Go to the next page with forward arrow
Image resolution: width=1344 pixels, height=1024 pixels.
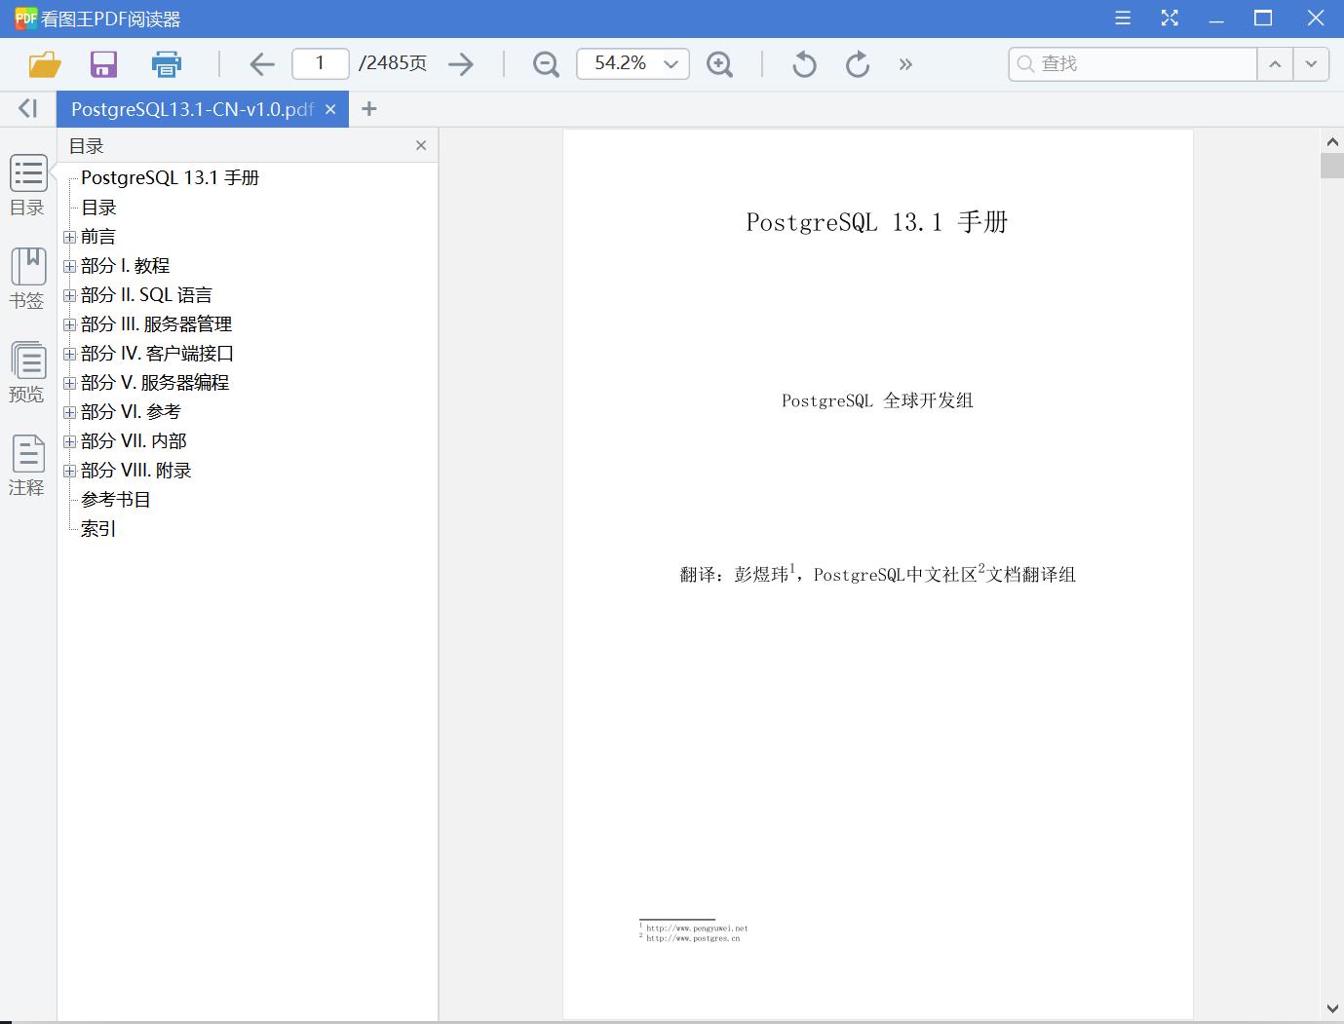click(460, 63)
